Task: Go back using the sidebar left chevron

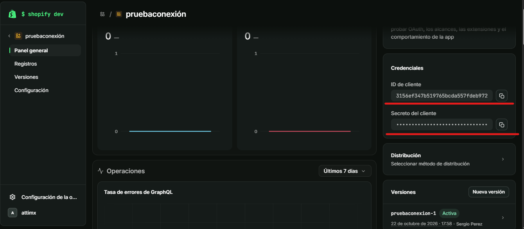Action: [x=9, y=36]
